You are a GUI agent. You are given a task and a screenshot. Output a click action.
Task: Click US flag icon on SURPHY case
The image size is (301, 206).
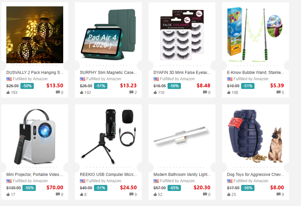pyautogui.click(x=83, y=79)
